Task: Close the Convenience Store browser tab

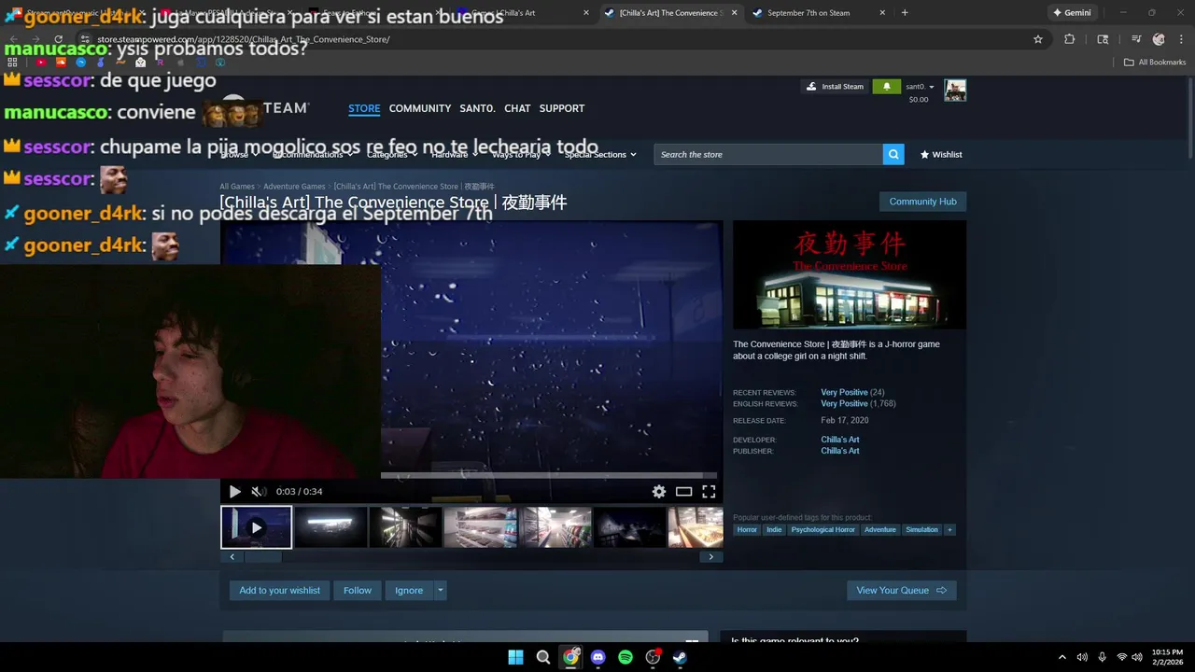Action: pyautogui.click(x=734, y=13)
